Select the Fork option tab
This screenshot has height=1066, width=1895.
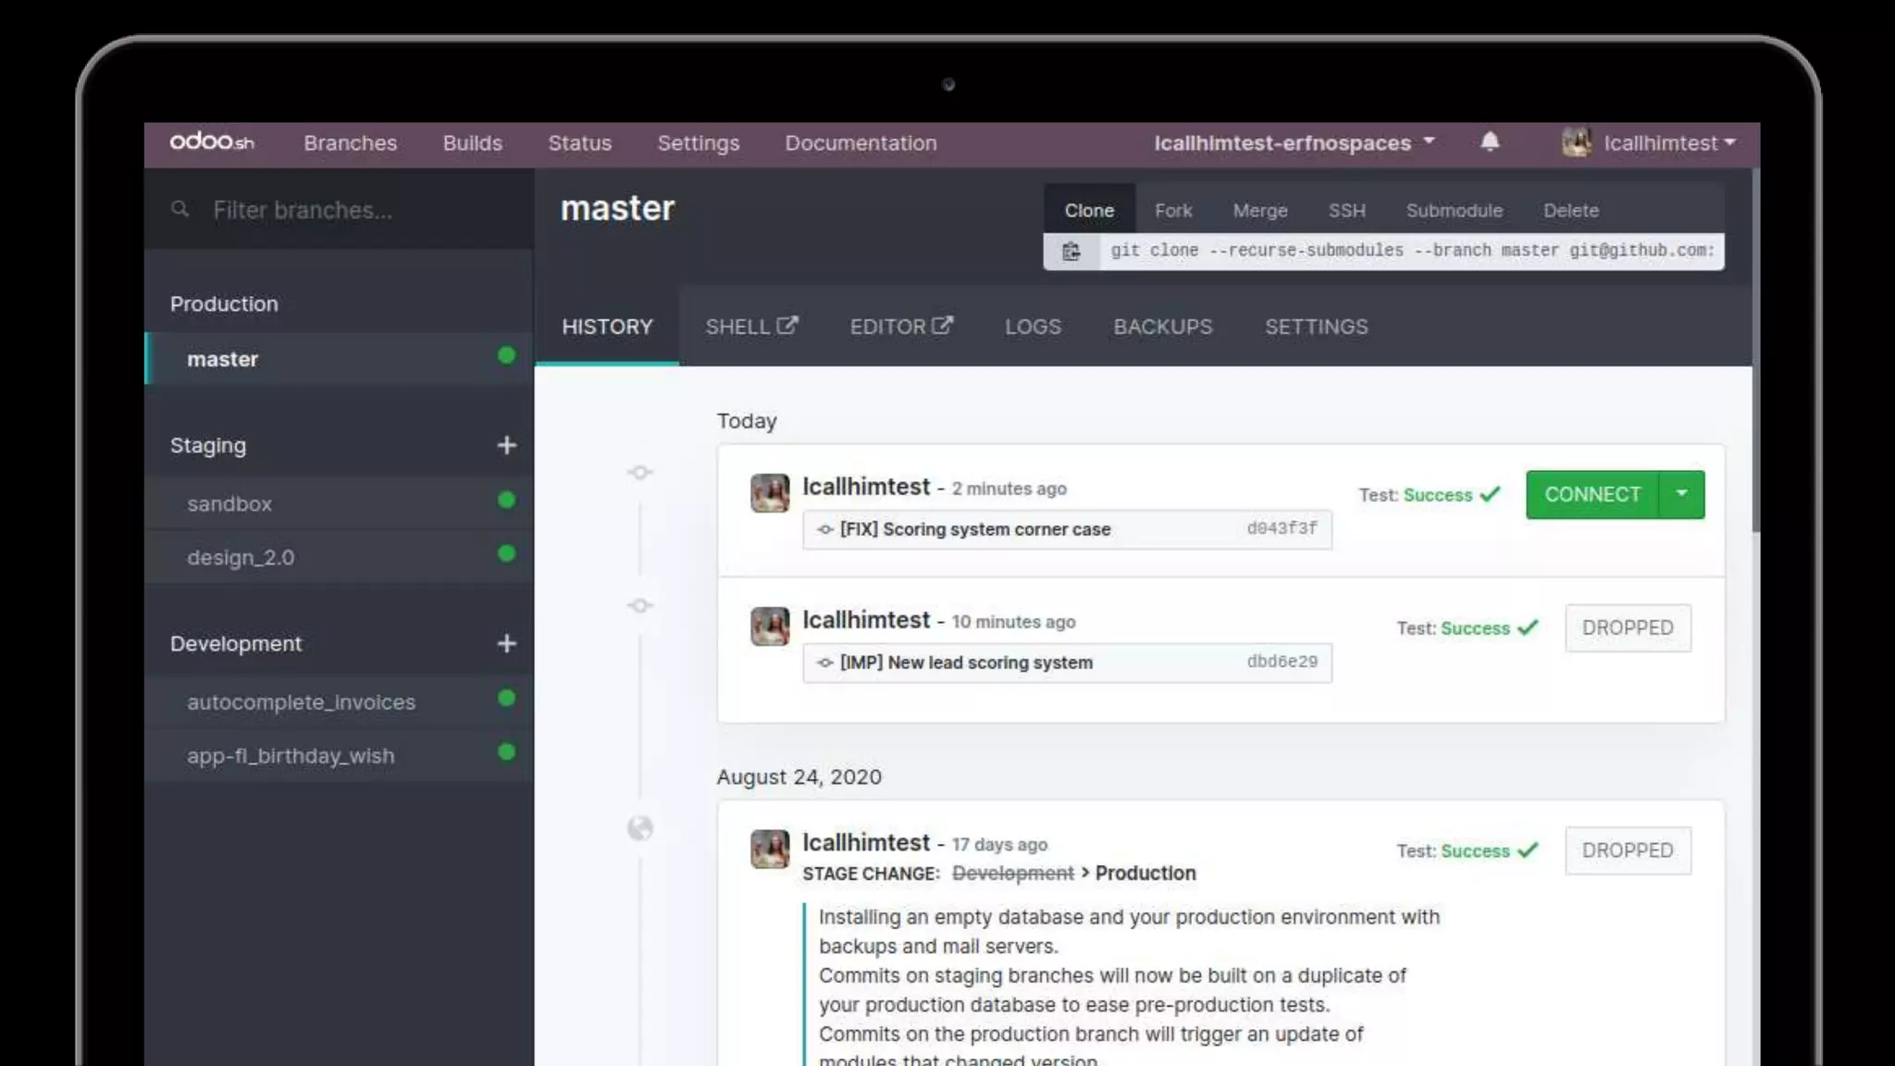pos(1172,210)
